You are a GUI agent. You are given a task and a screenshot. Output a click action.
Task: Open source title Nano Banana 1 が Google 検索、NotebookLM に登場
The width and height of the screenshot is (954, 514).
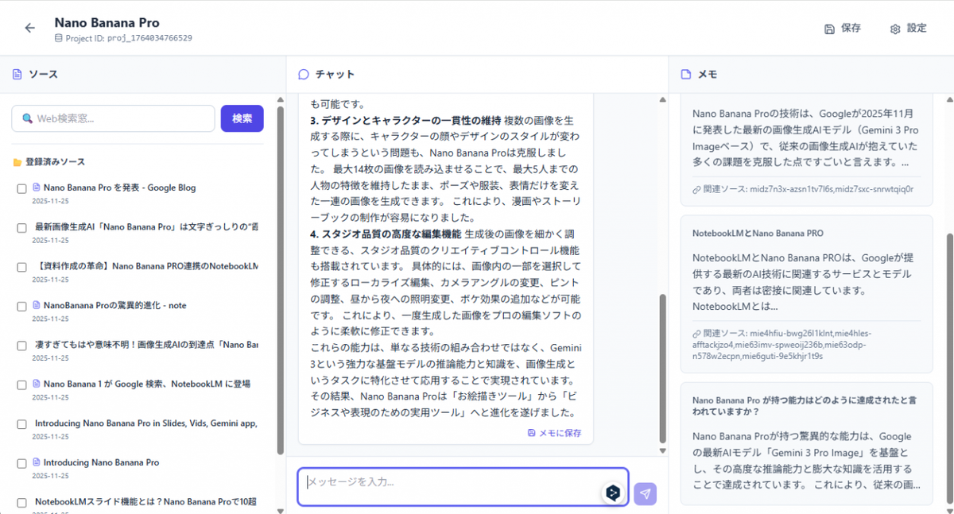point(147,384)
